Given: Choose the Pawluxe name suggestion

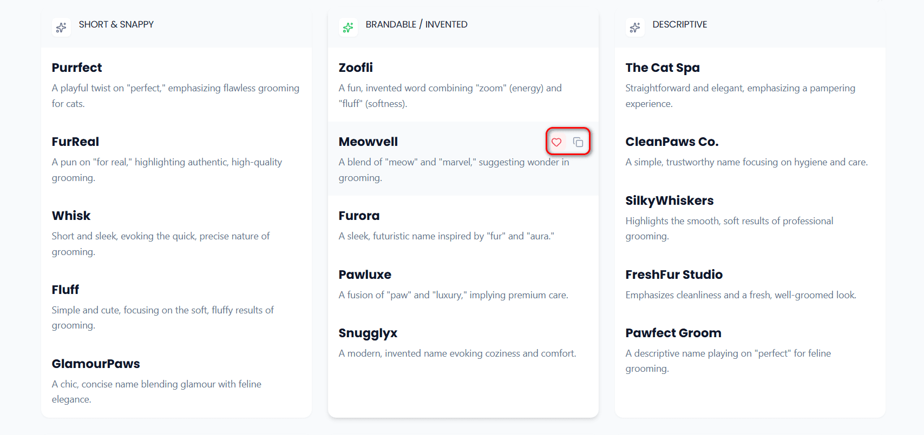Looking at the screenshot, I should tap(365, 275).
